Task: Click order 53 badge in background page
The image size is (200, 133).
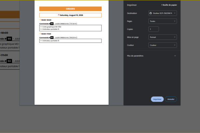Action: (9, 61)
